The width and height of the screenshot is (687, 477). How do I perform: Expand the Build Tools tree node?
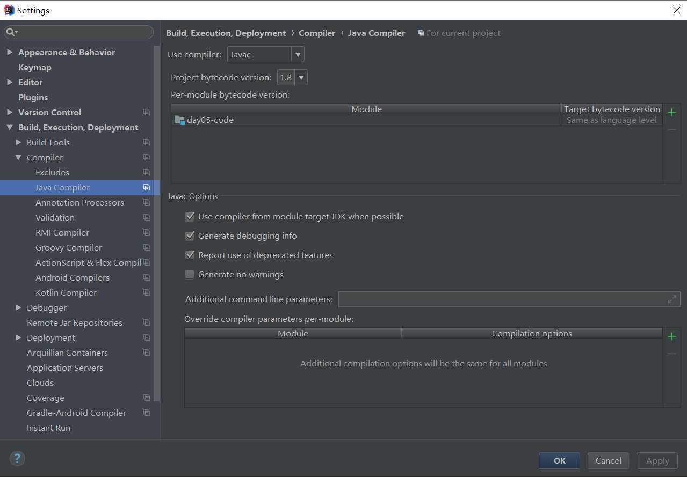(18, 142)
